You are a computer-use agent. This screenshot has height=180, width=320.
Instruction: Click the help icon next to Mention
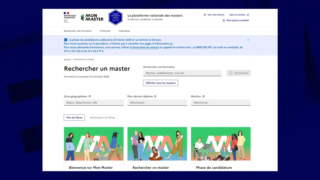pyautogui.click(x=203, y=97)
